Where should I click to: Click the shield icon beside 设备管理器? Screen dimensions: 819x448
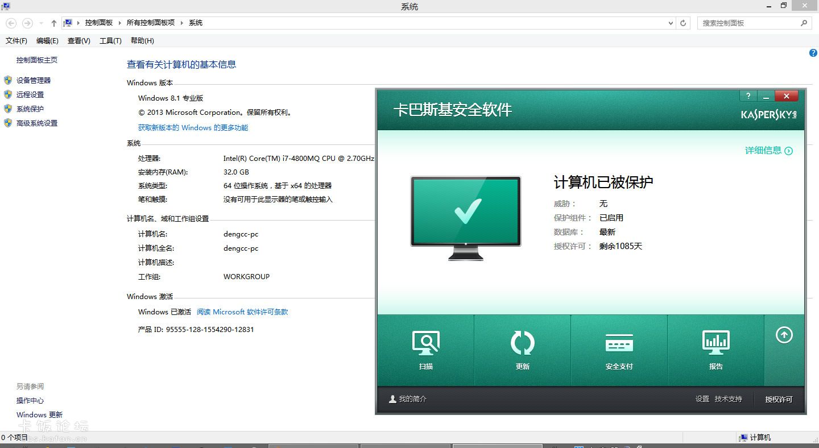8,80
